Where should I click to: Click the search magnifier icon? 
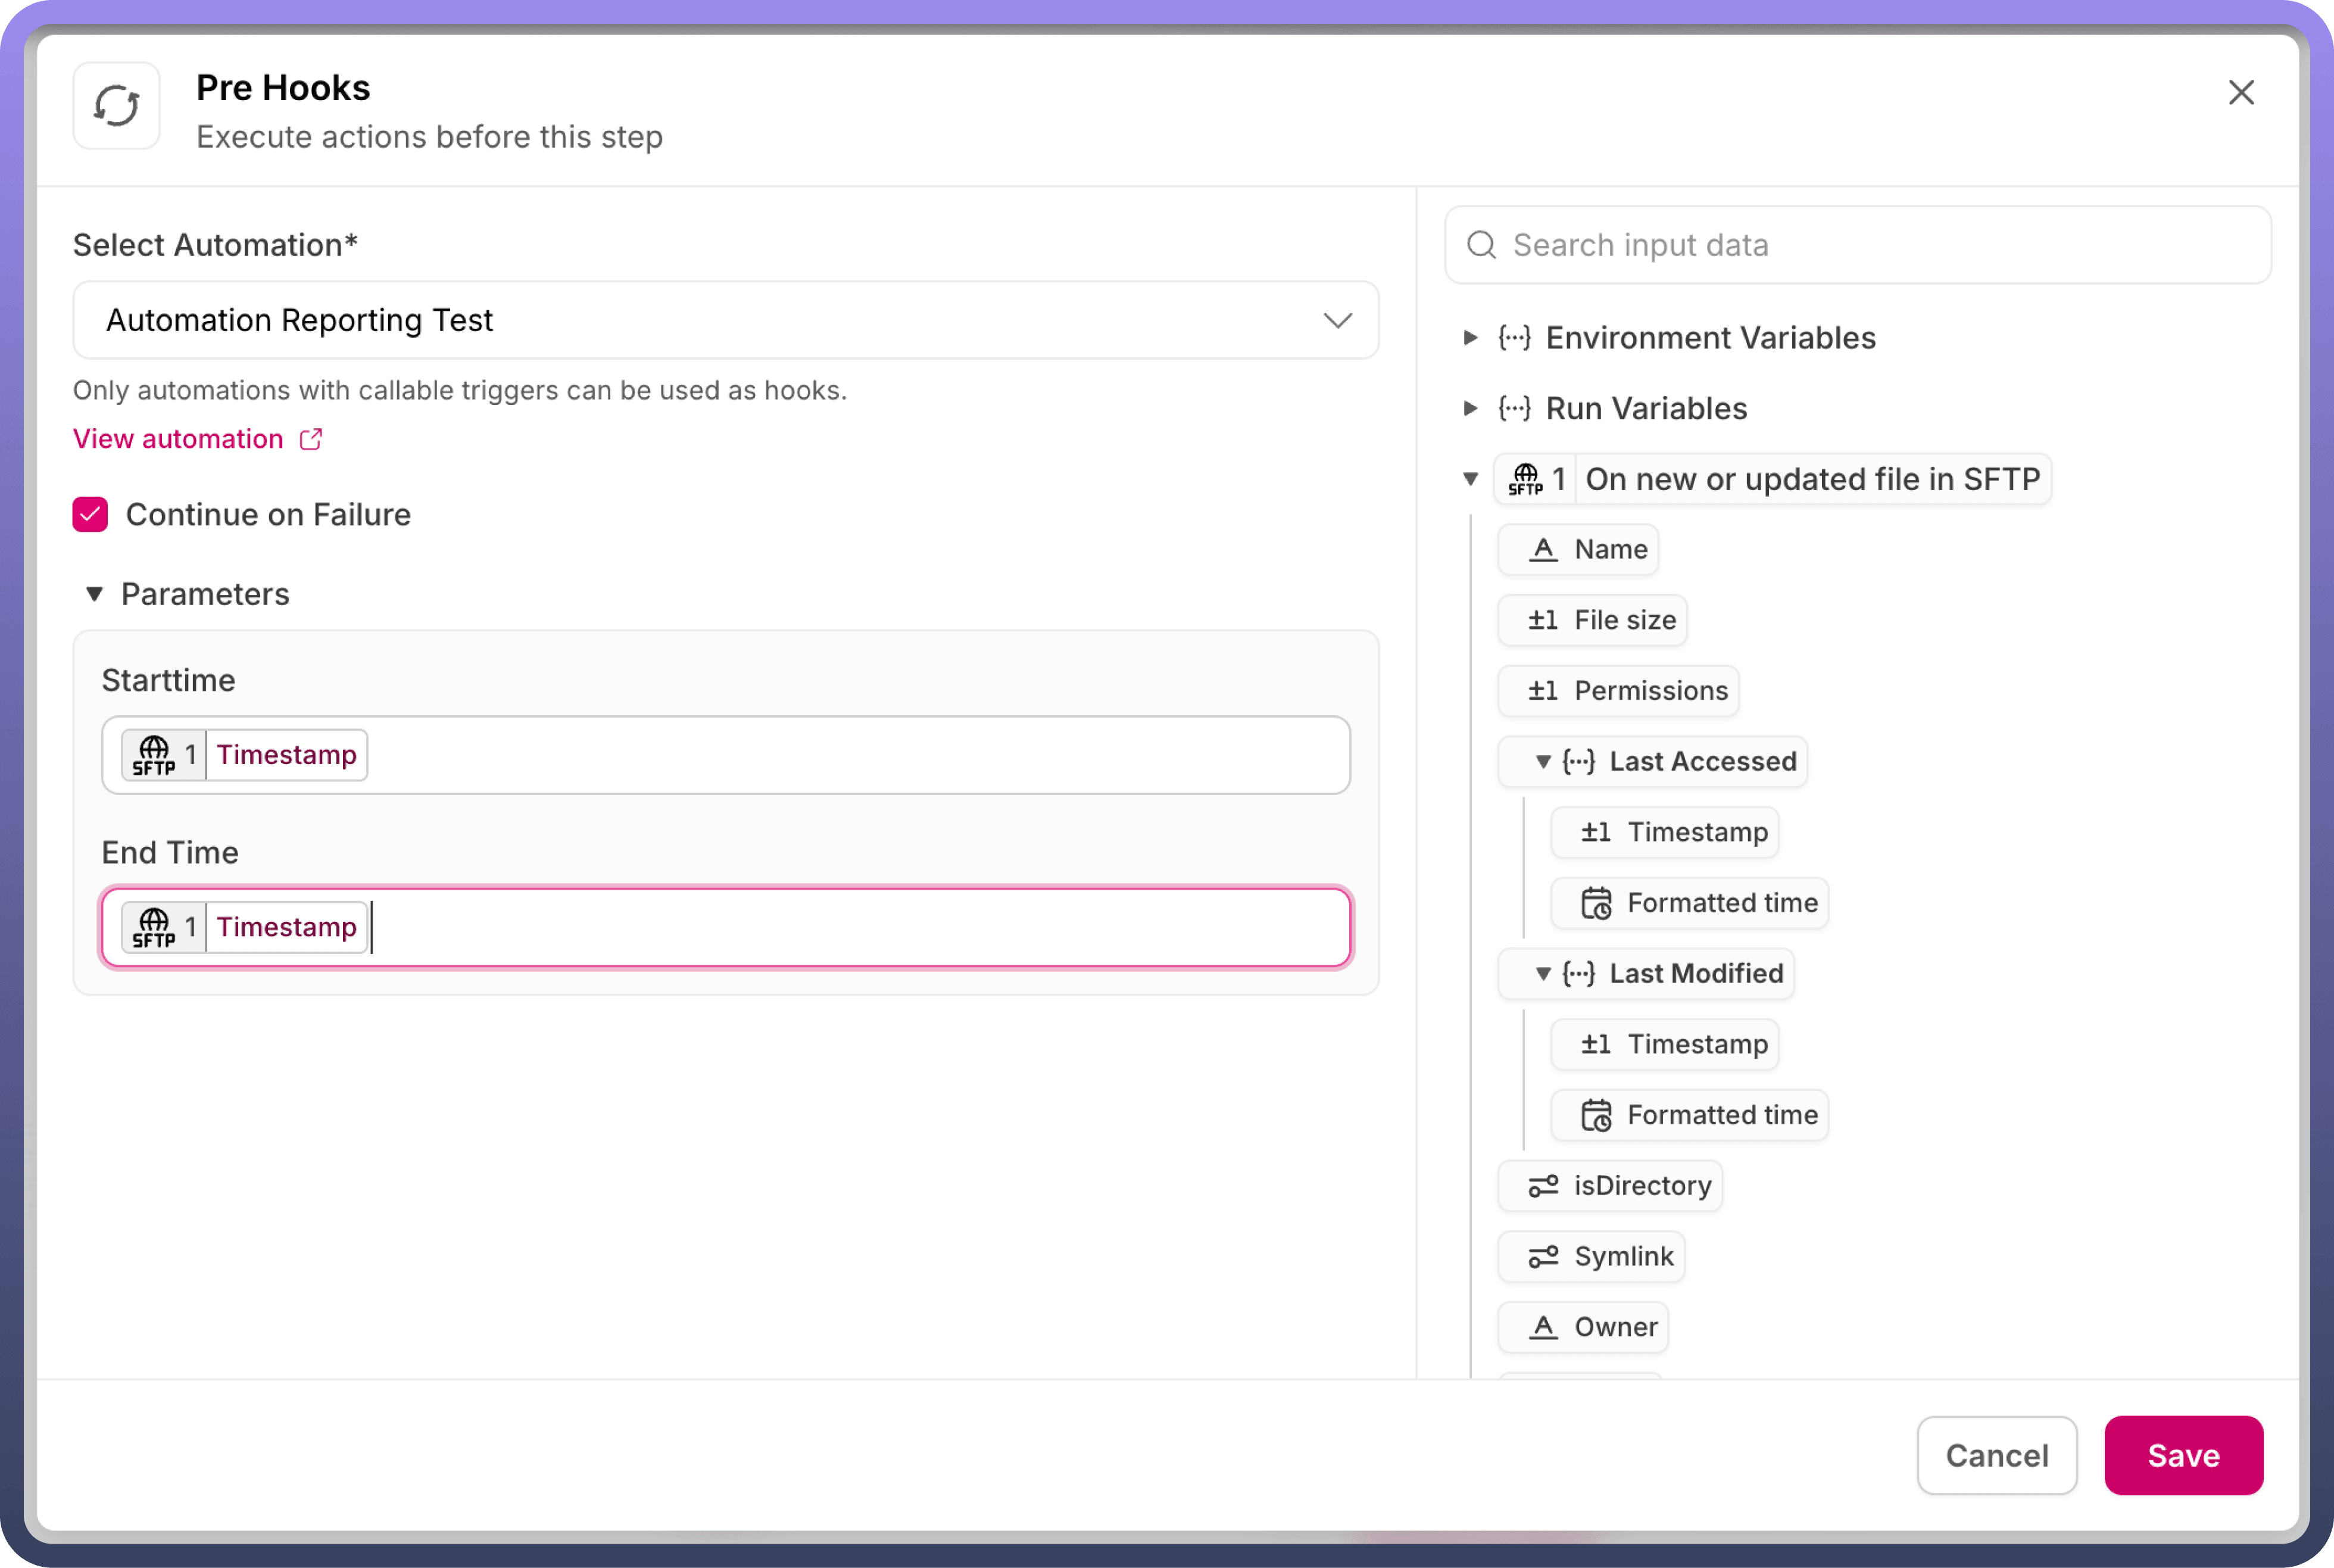click(1480, 245)
